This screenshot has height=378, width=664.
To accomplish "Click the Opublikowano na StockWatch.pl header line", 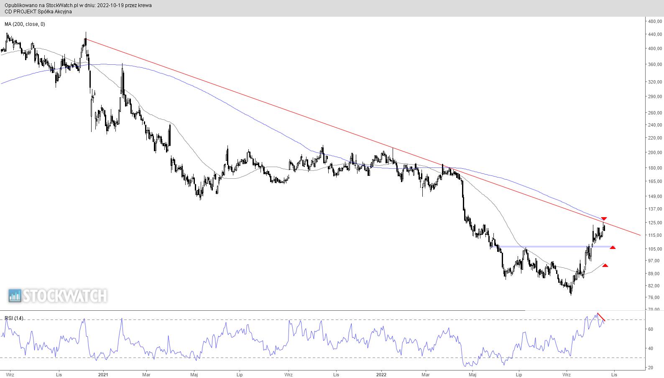I will pos(78,5).
